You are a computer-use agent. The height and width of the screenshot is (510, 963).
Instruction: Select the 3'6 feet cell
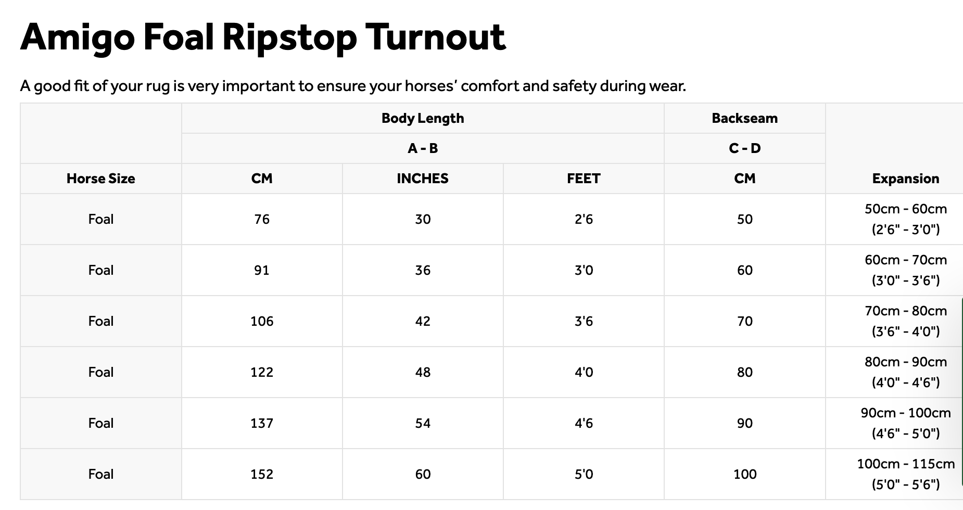[584, 321]
